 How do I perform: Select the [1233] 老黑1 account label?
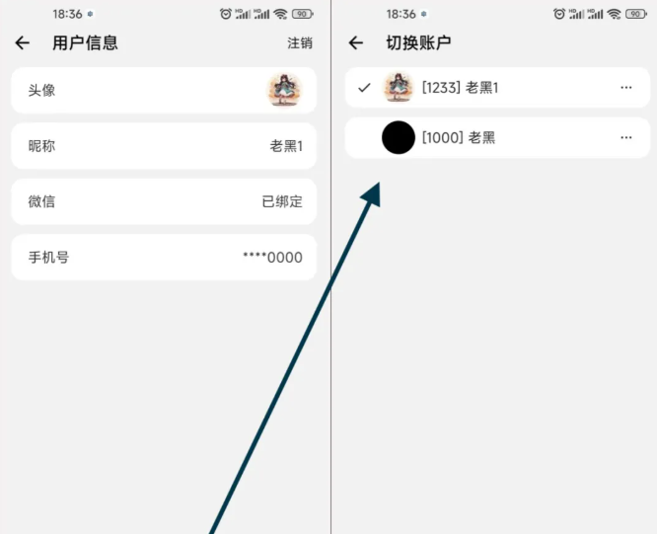460,88
